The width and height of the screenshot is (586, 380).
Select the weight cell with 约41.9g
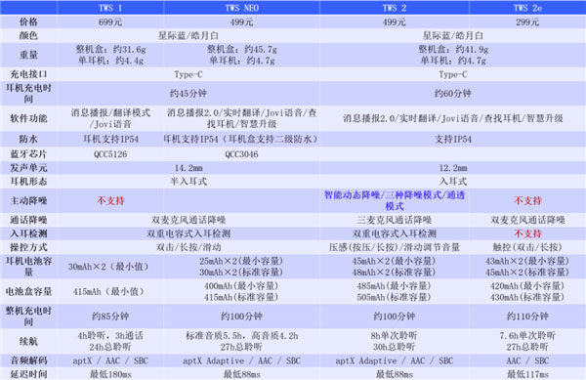[x=453, y=55]
